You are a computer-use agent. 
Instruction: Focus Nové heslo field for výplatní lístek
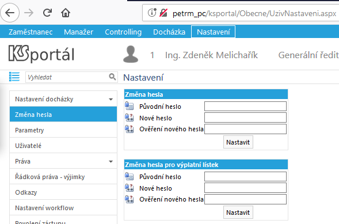tap(245, 188)
